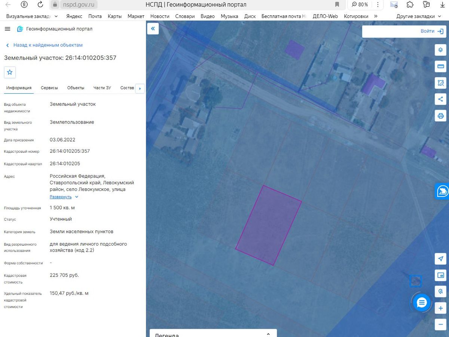Reload the browser page
This screenshot has width=449, height=337.
click(x=40, y=4)
